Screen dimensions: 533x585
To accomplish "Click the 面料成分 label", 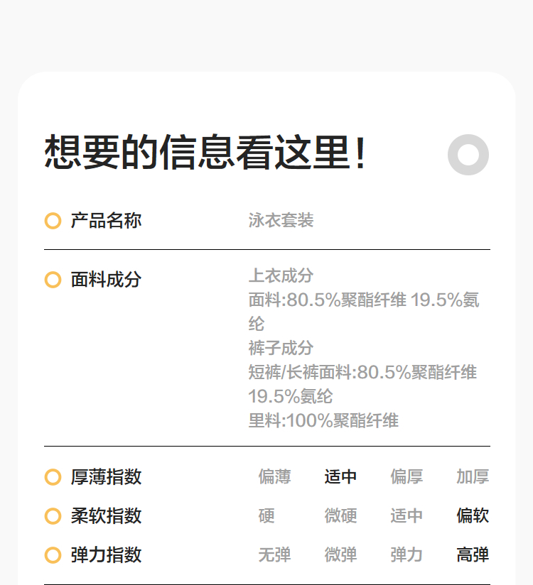I will point(106,280).
